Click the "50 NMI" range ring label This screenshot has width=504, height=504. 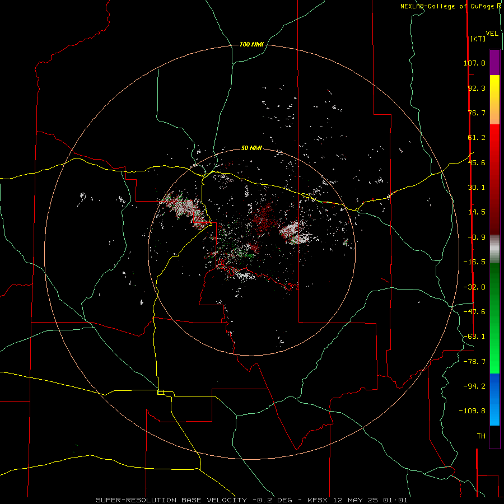coord(251,148)
